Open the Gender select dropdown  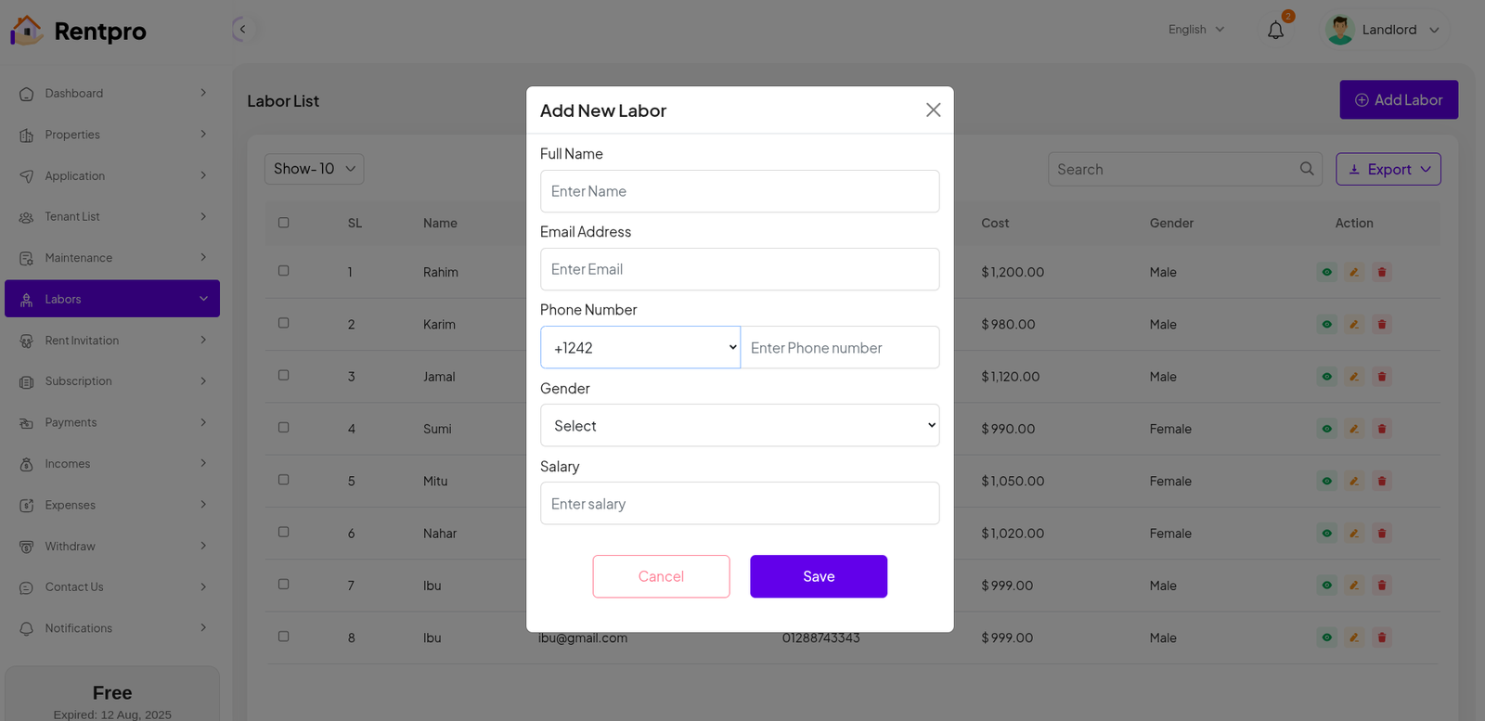click(740, 426)
